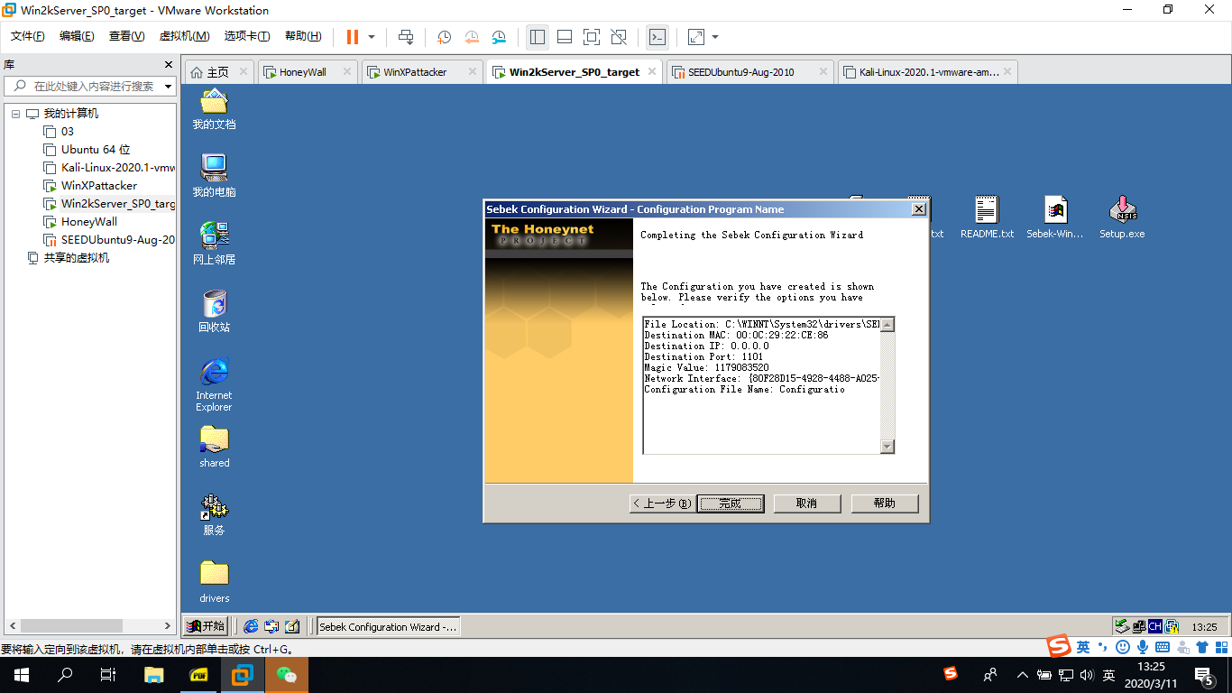Click the 回收站 recycle bin icon
This screenshot has width=1232, height=693.
point(214,311)
